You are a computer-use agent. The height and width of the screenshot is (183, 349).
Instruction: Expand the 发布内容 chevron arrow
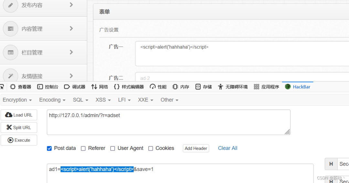point(71,5)
